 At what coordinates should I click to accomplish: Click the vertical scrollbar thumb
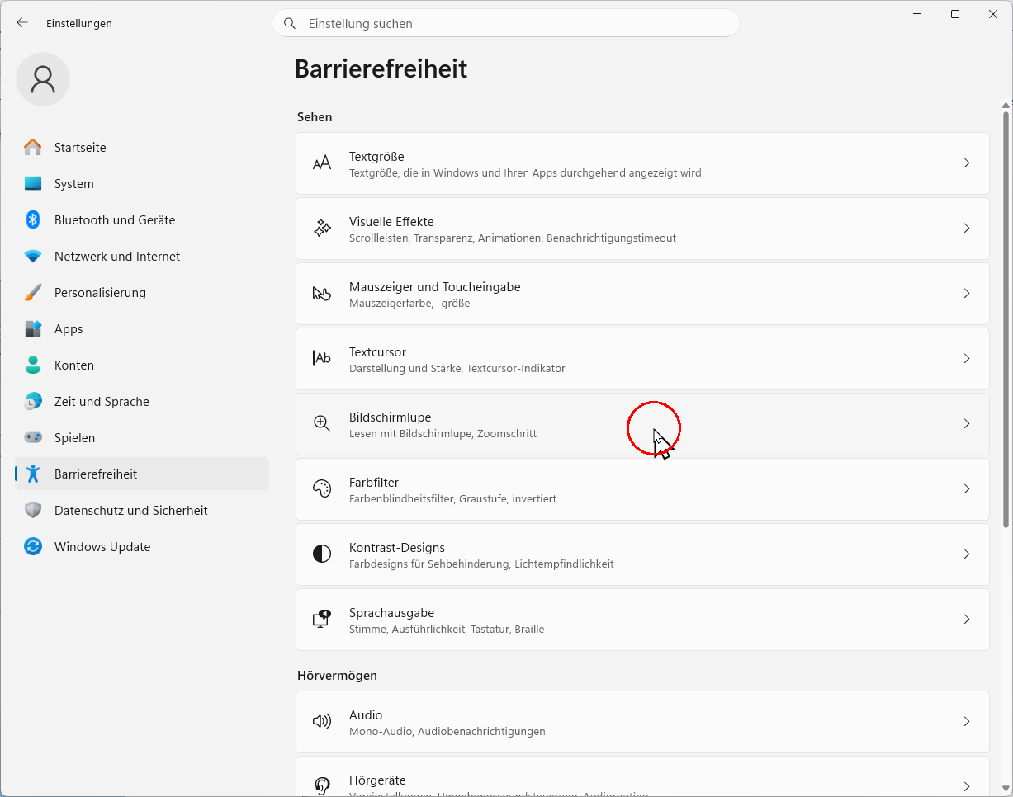click(x=1006, y=319)
